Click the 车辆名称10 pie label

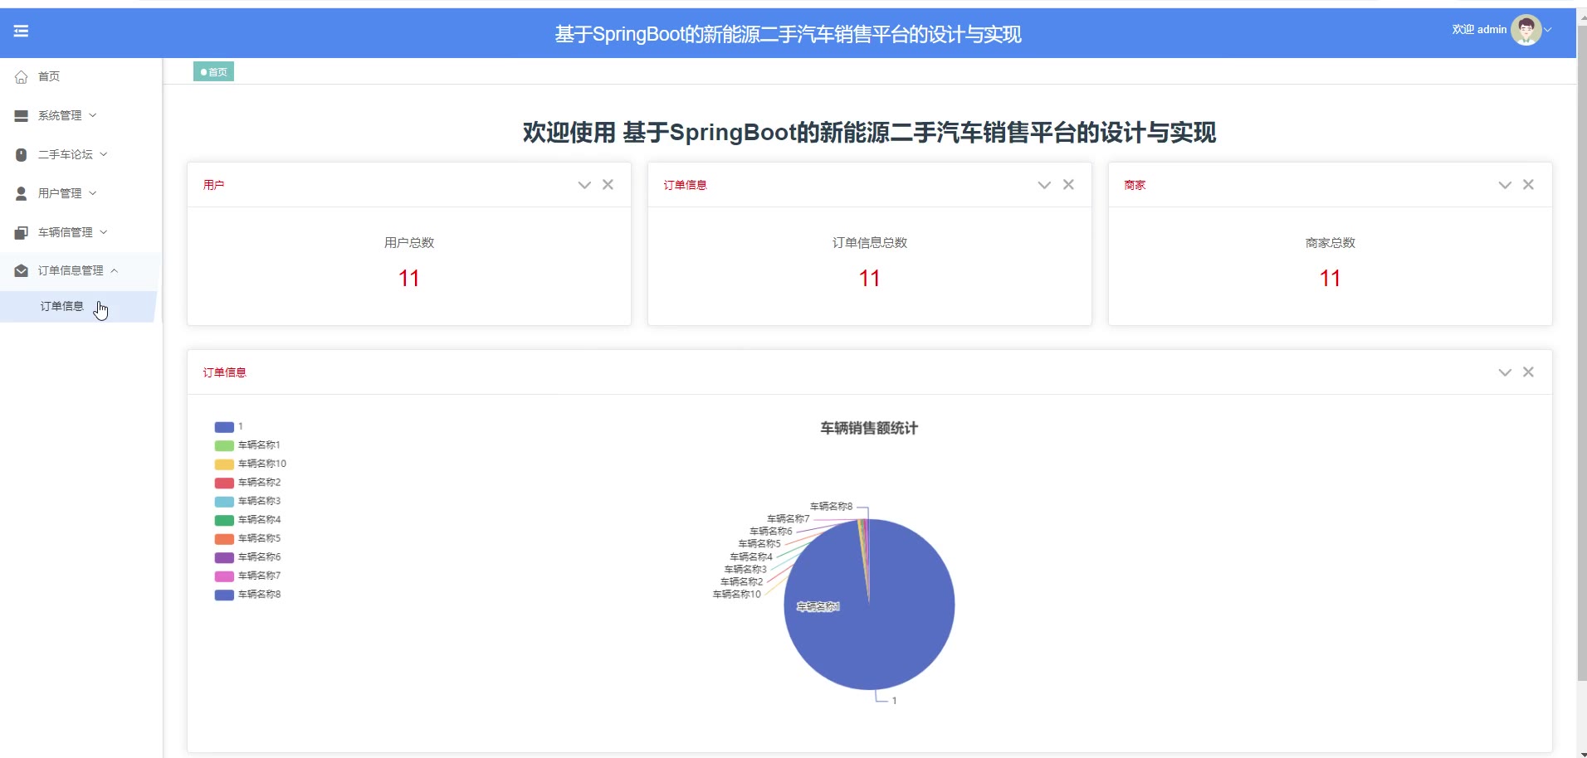[736, 595]
